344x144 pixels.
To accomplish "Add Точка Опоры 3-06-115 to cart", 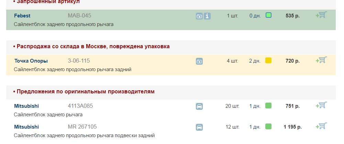I will click(321, 60).
